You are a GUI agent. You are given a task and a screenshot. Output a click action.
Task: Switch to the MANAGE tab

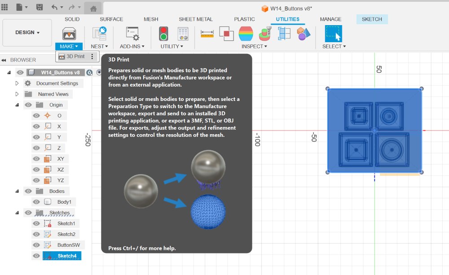330,19
